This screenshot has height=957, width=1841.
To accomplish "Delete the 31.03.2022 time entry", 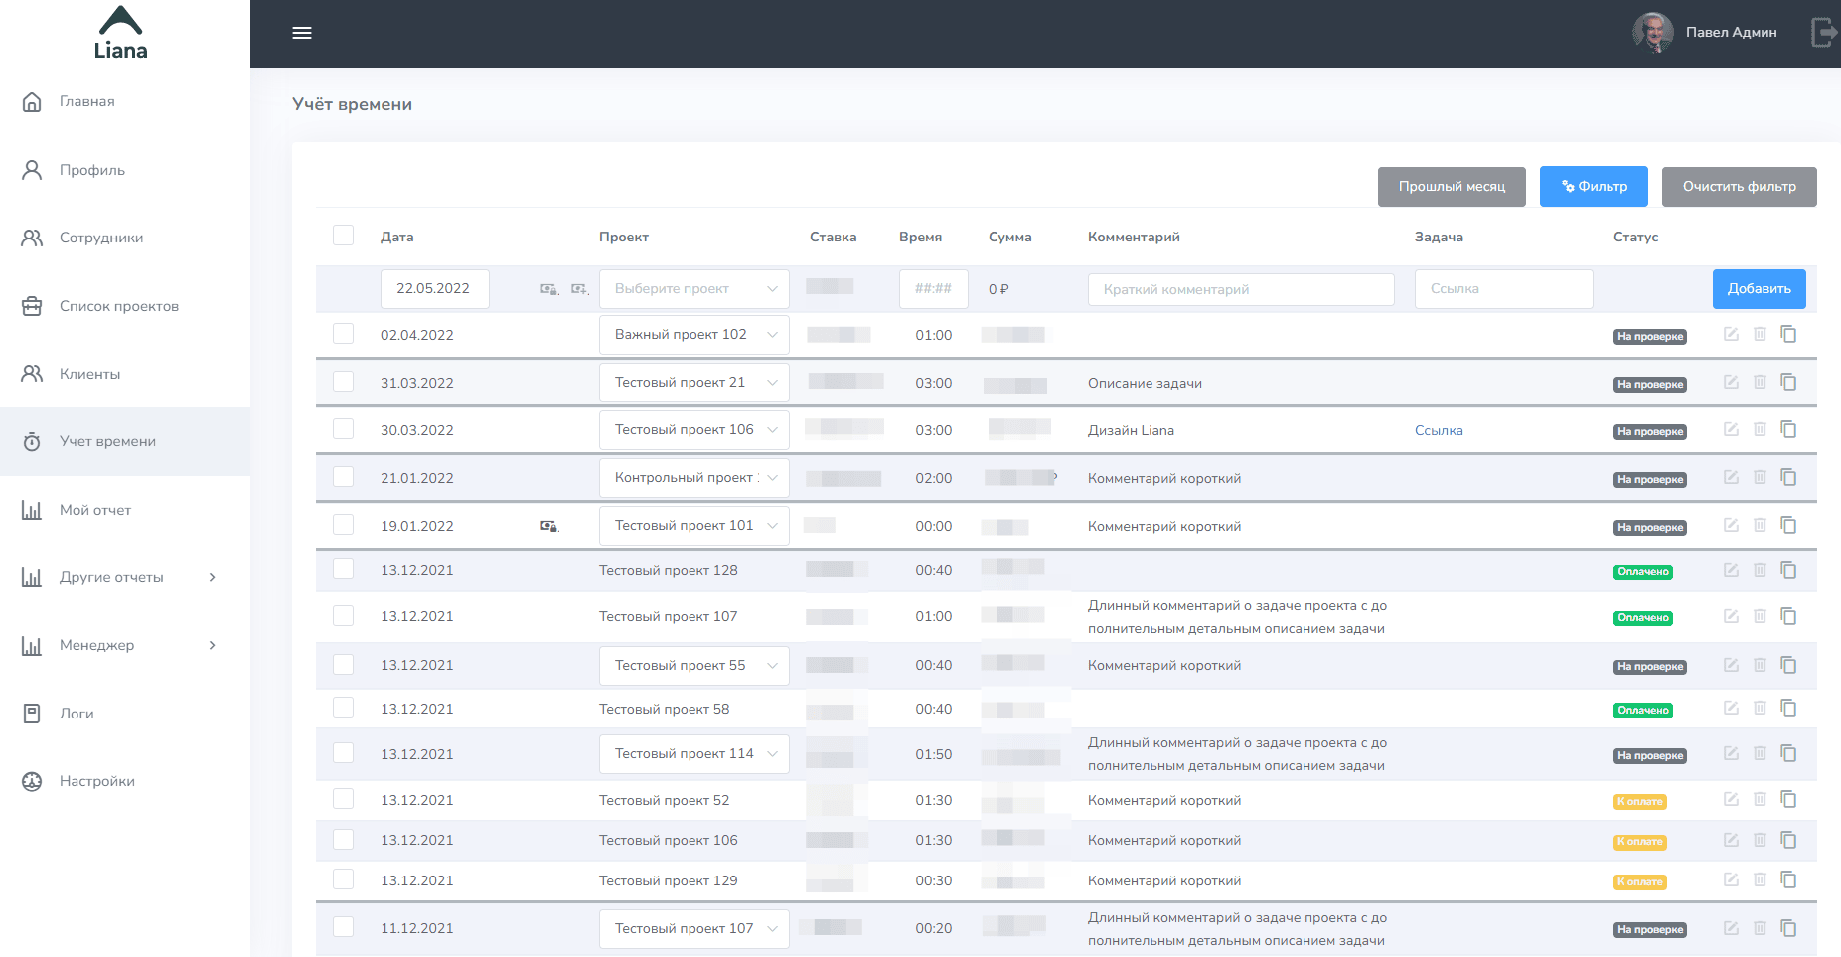I will click(x=1760, y=383).
